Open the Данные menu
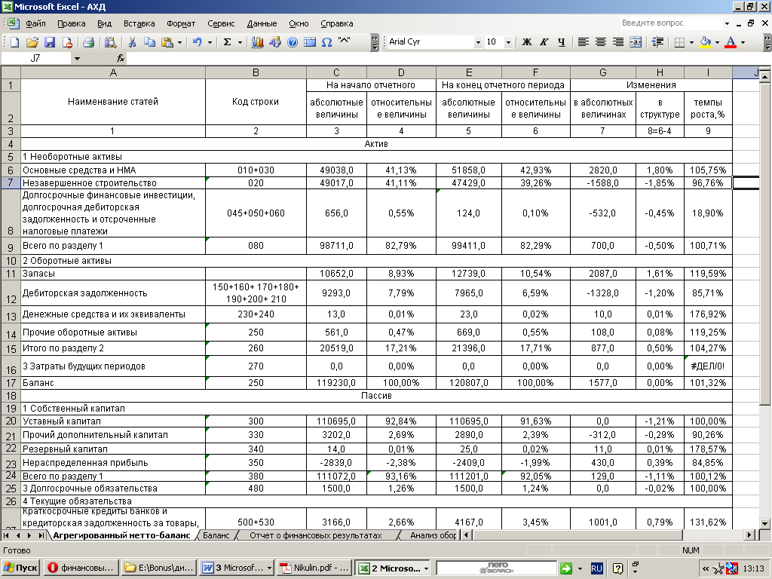772x579 pixels. 262,23
